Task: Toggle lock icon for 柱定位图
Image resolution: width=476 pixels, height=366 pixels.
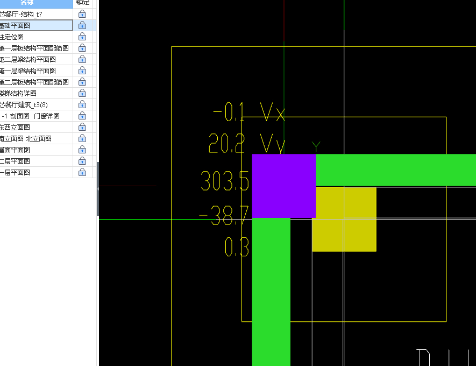Action: click(82, 37)
